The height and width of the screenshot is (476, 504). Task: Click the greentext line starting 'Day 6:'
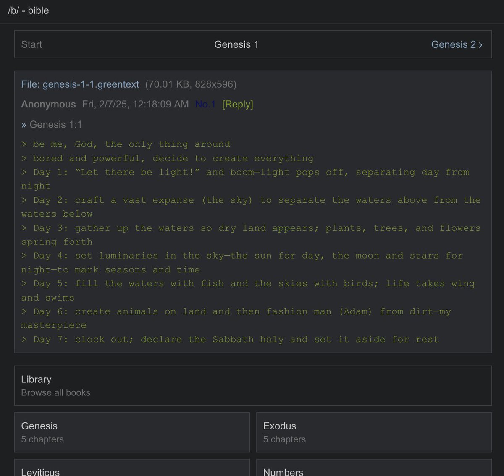[x=236, y=318]
